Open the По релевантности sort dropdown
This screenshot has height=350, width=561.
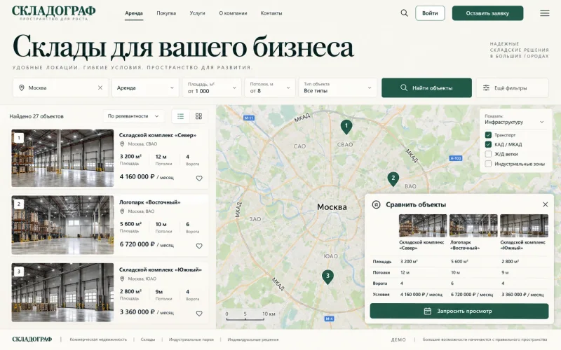(x=133, y=116)
